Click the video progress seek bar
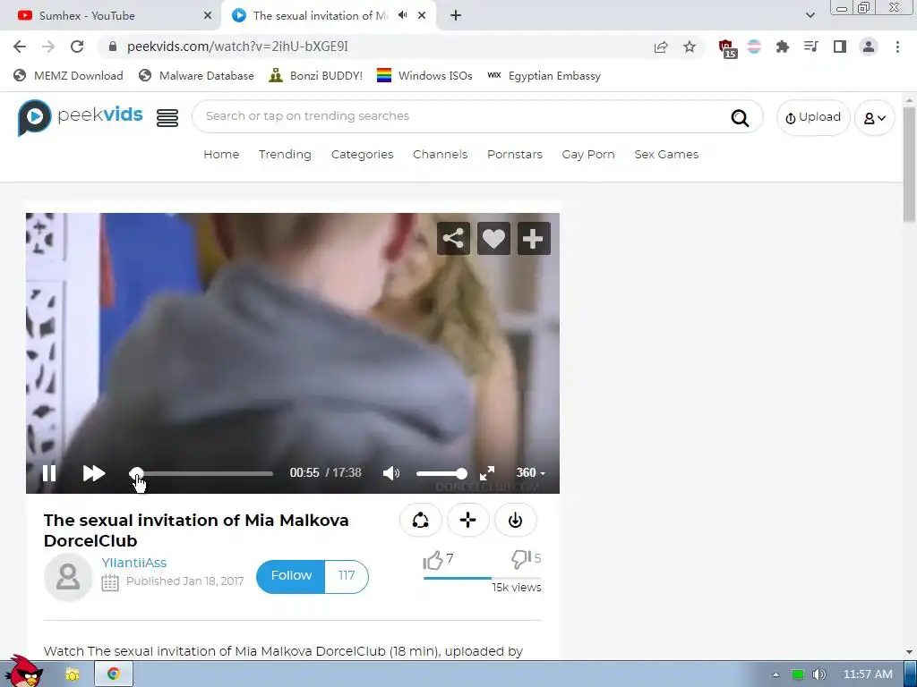Viewport: 917px width, 687px height. point(201,473)
